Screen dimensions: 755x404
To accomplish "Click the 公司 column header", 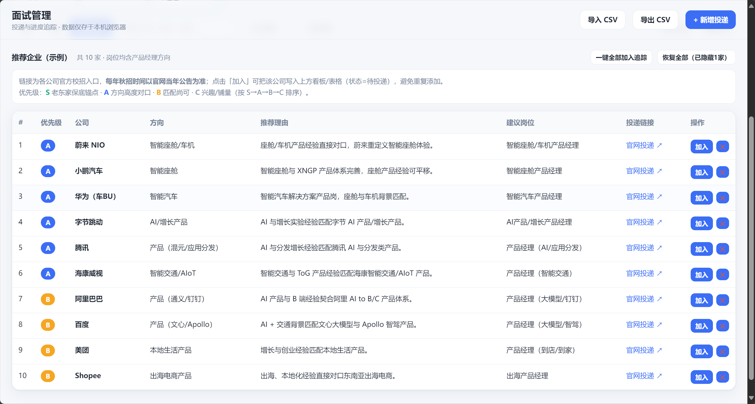I will (82, 123).
